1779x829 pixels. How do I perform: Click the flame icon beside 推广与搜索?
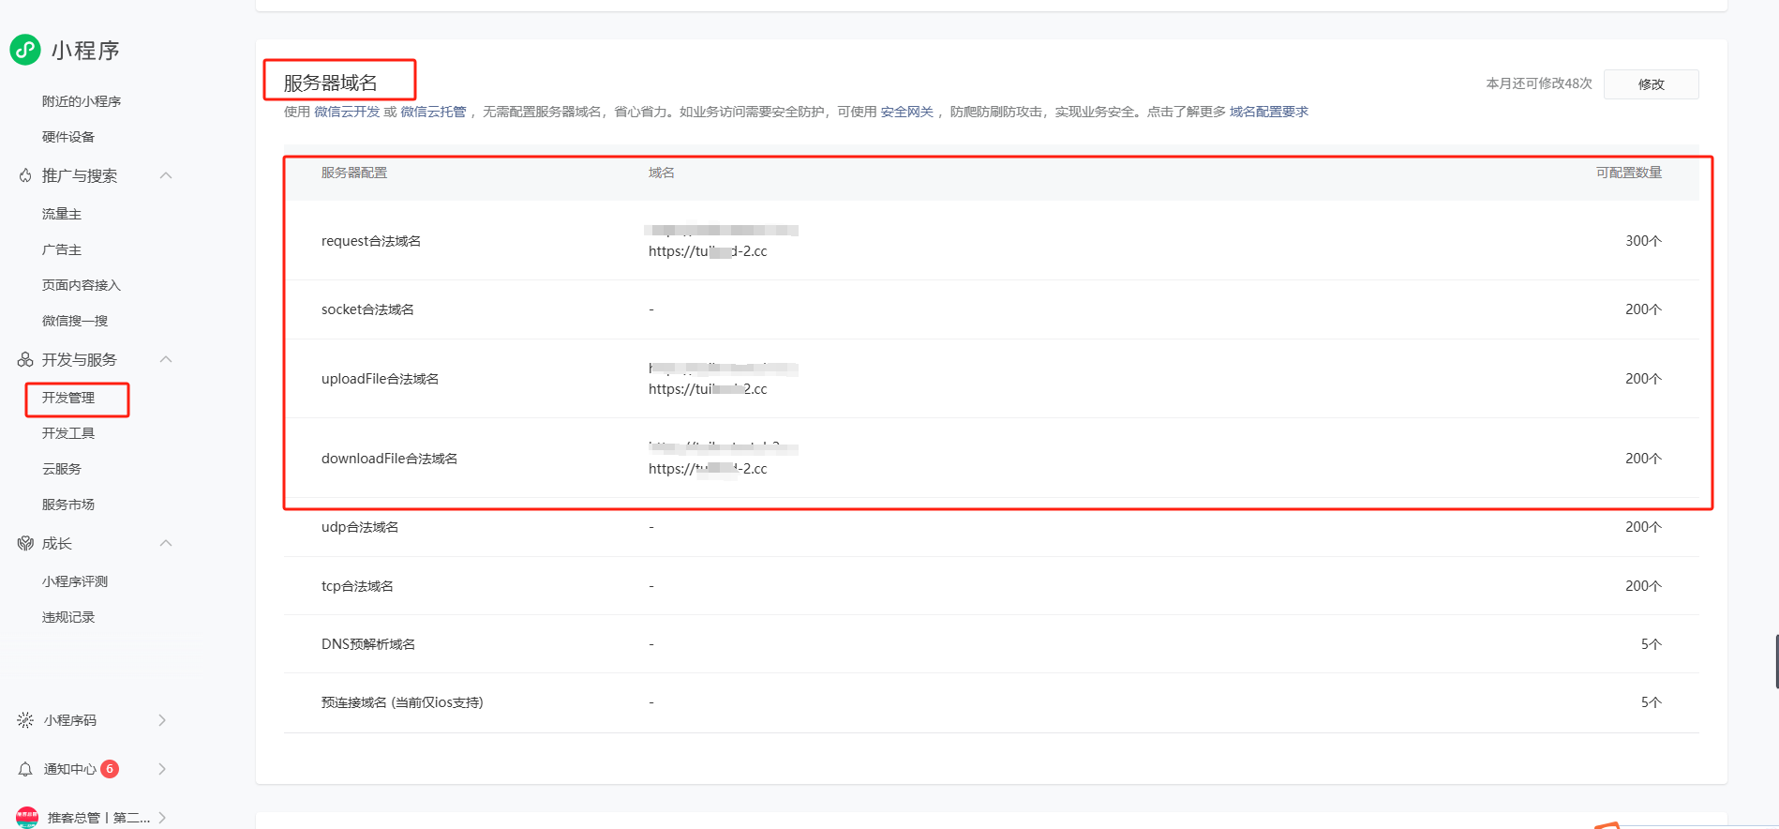[x=25, y=176]
